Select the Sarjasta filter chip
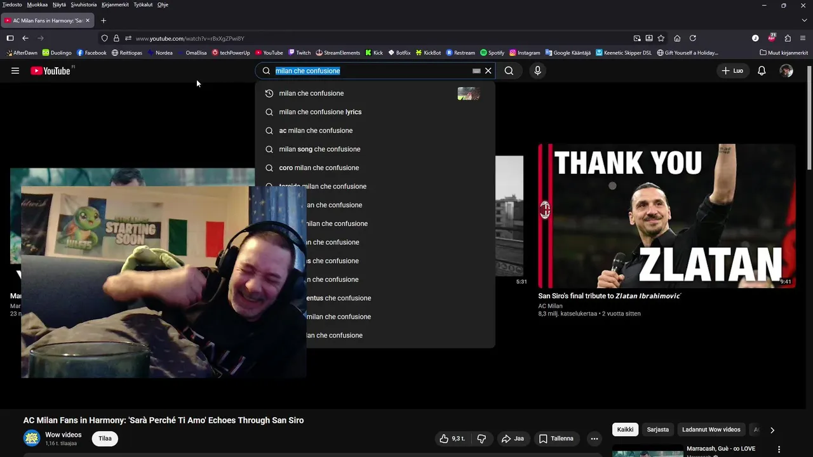Viewport: 813px width, 457px height. (x=657, y=430)
